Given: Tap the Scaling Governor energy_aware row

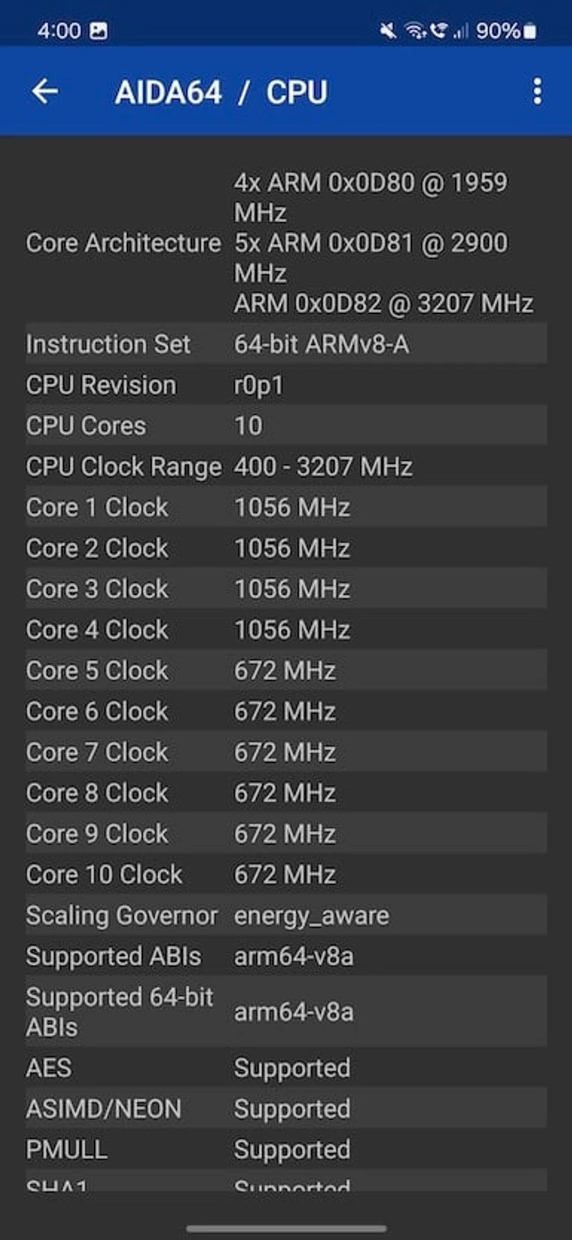Looking at the screenshot, I should pos(286,915).
